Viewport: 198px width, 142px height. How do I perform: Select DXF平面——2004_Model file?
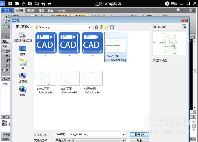[69, 83]
